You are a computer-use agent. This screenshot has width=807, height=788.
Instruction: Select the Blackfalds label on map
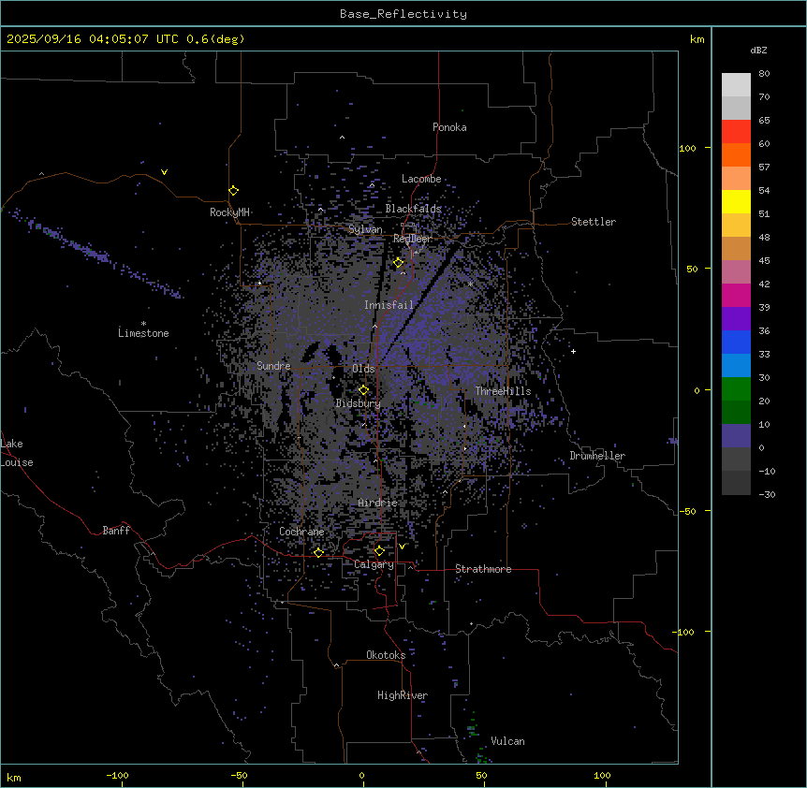(413, 209)
